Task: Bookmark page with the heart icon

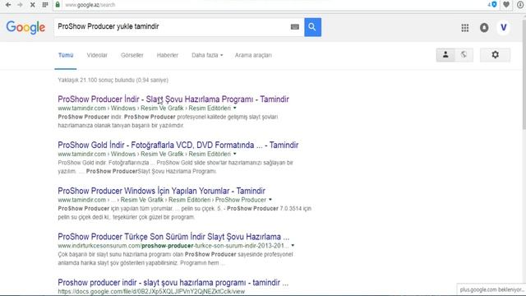Action: click(x=506, y=5)
